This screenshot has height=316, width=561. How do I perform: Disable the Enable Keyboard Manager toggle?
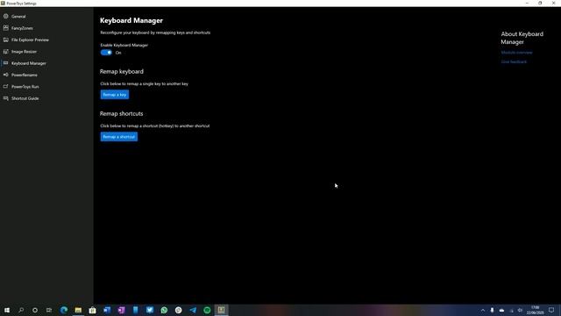click(106, 53)
